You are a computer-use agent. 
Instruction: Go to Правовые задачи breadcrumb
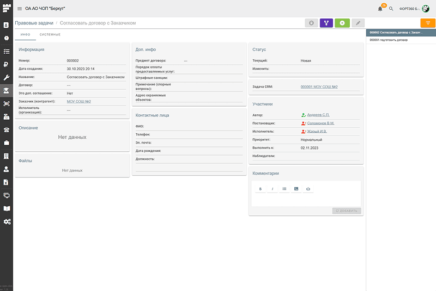pyautogui.click(x=34, y=23)
